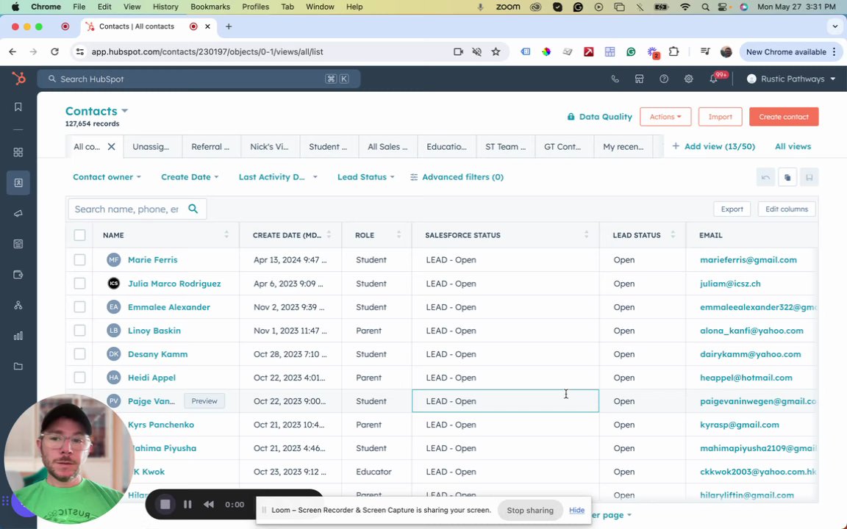Switch to the Nick's View tab
The height and width of the screenshot is (529, 847).
click(269, 146)
